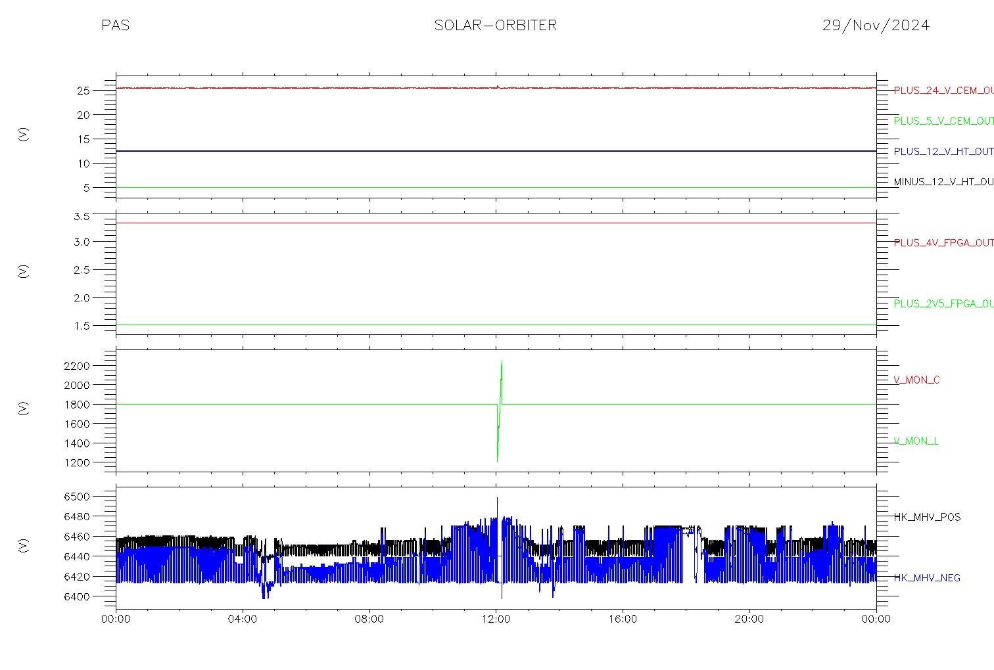
Task: Click the 12:00 time axis label
Action: tap(496, 619)
